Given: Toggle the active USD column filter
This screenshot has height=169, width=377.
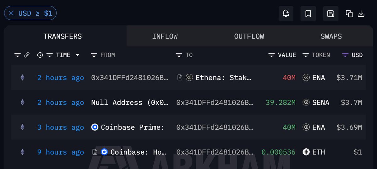Looking at the screenshot, I should click(345, 55).
